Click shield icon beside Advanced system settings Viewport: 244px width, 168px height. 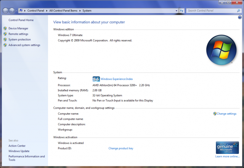[5, 45]
